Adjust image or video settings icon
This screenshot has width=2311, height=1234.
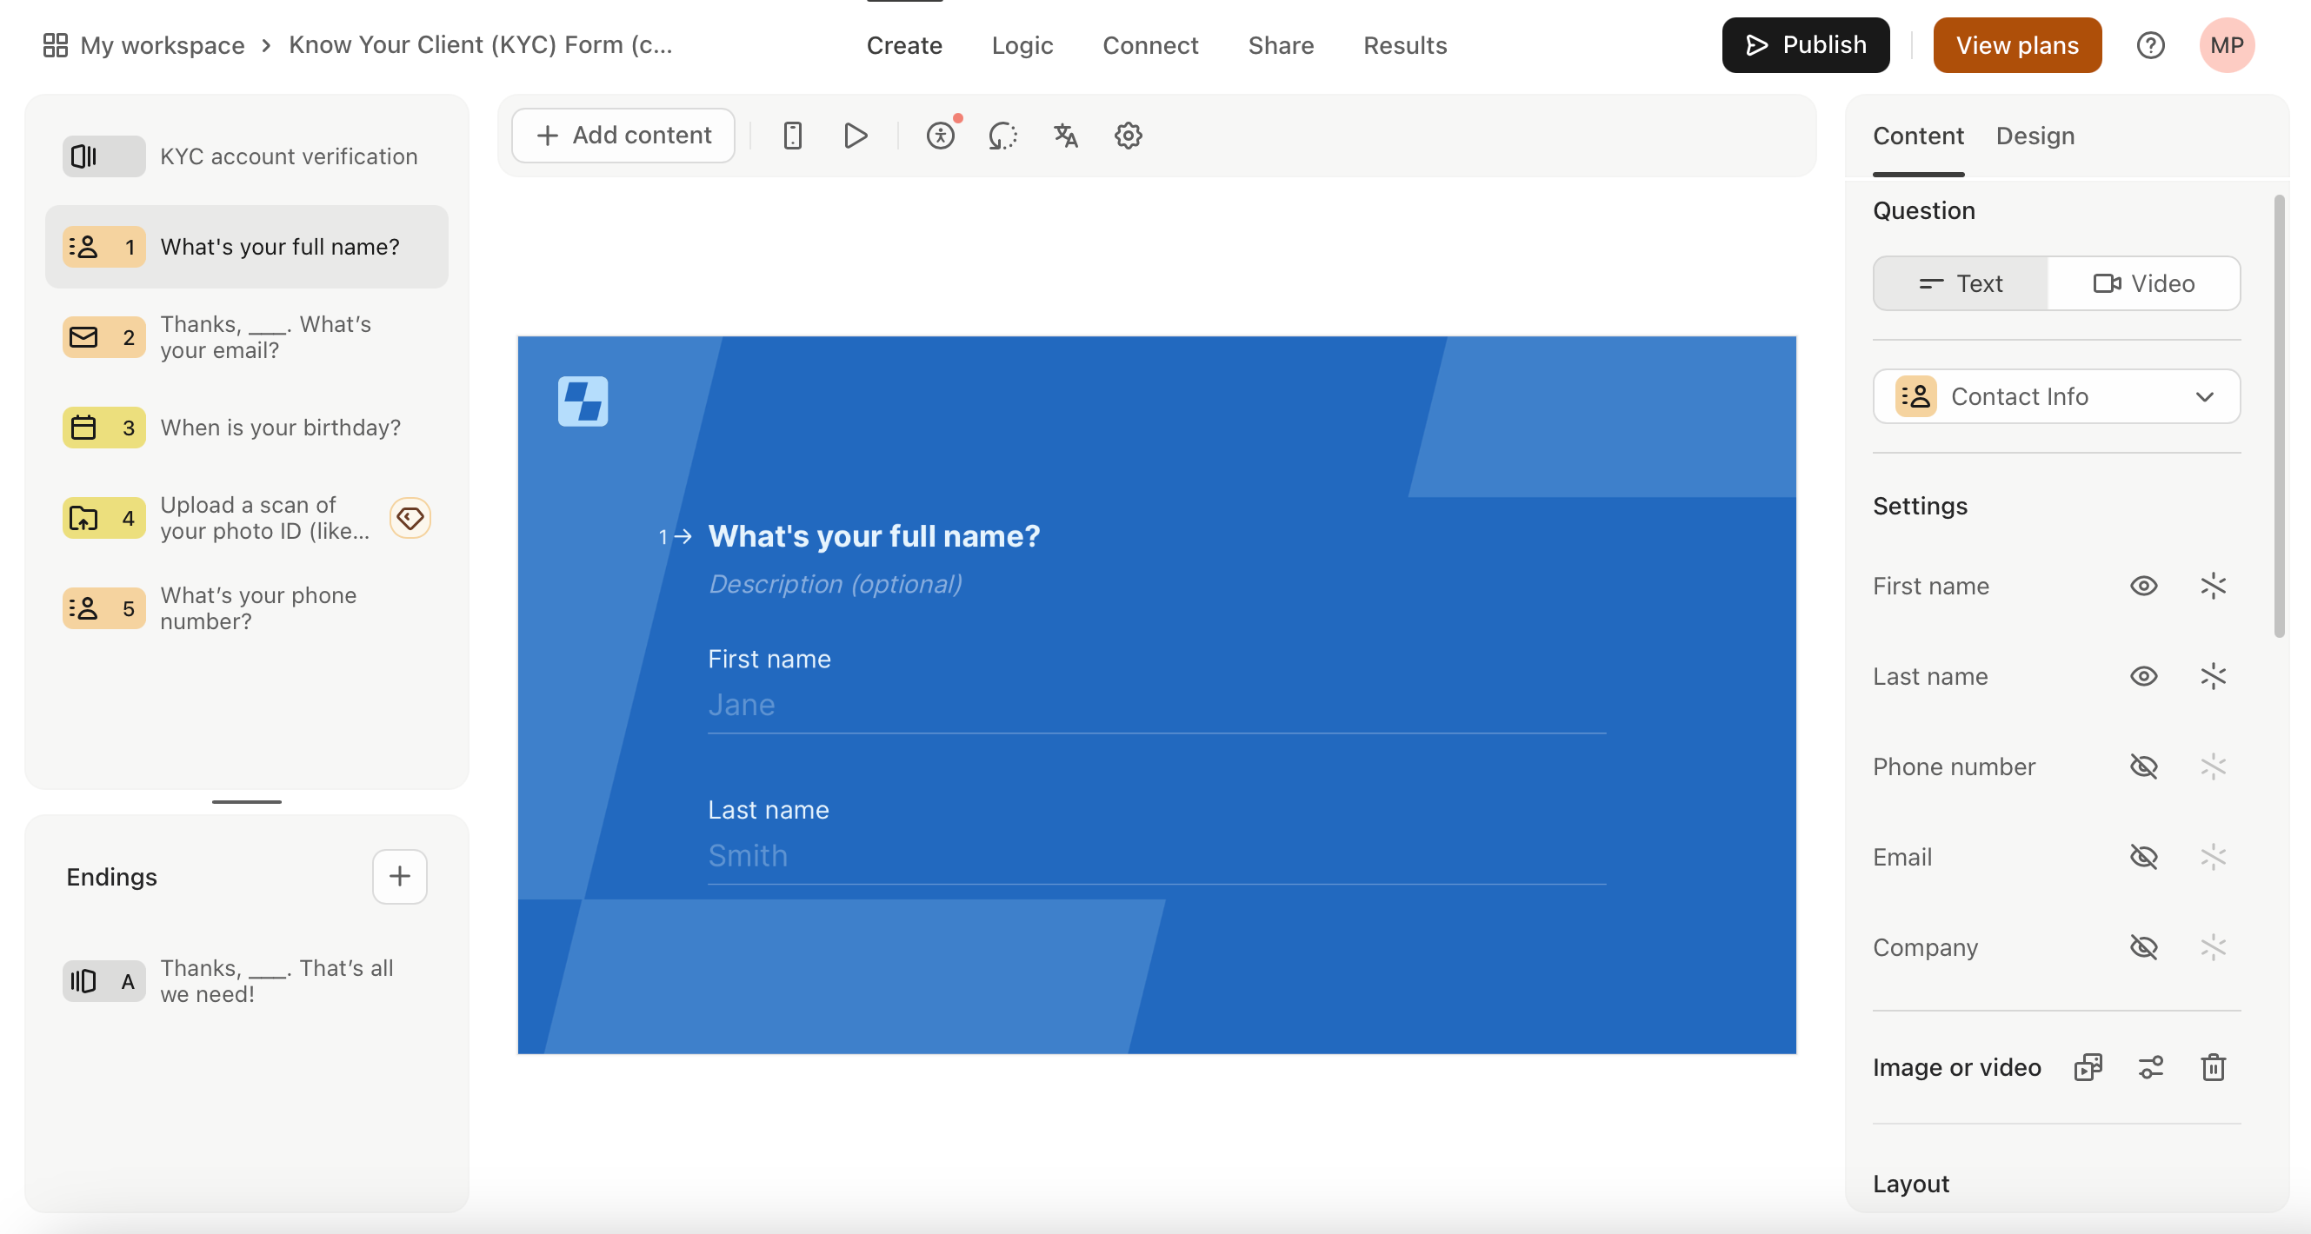coord(2150,1067)
